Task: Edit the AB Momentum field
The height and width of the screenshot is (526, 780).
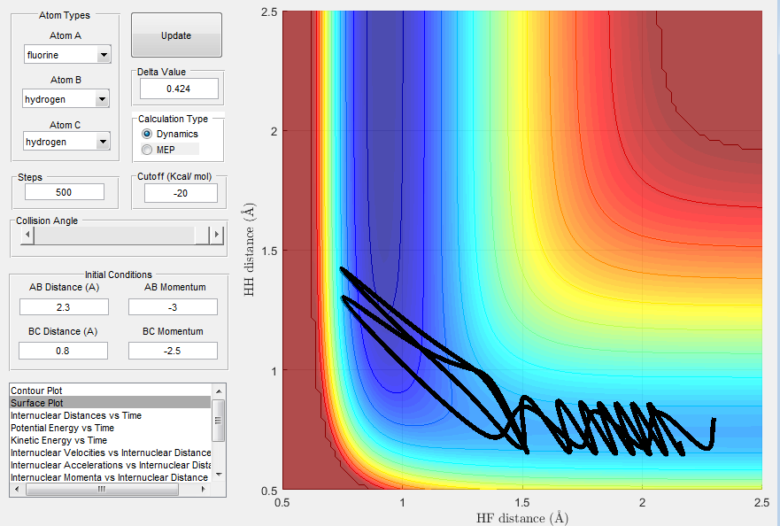Action: [x=174, y=307]
